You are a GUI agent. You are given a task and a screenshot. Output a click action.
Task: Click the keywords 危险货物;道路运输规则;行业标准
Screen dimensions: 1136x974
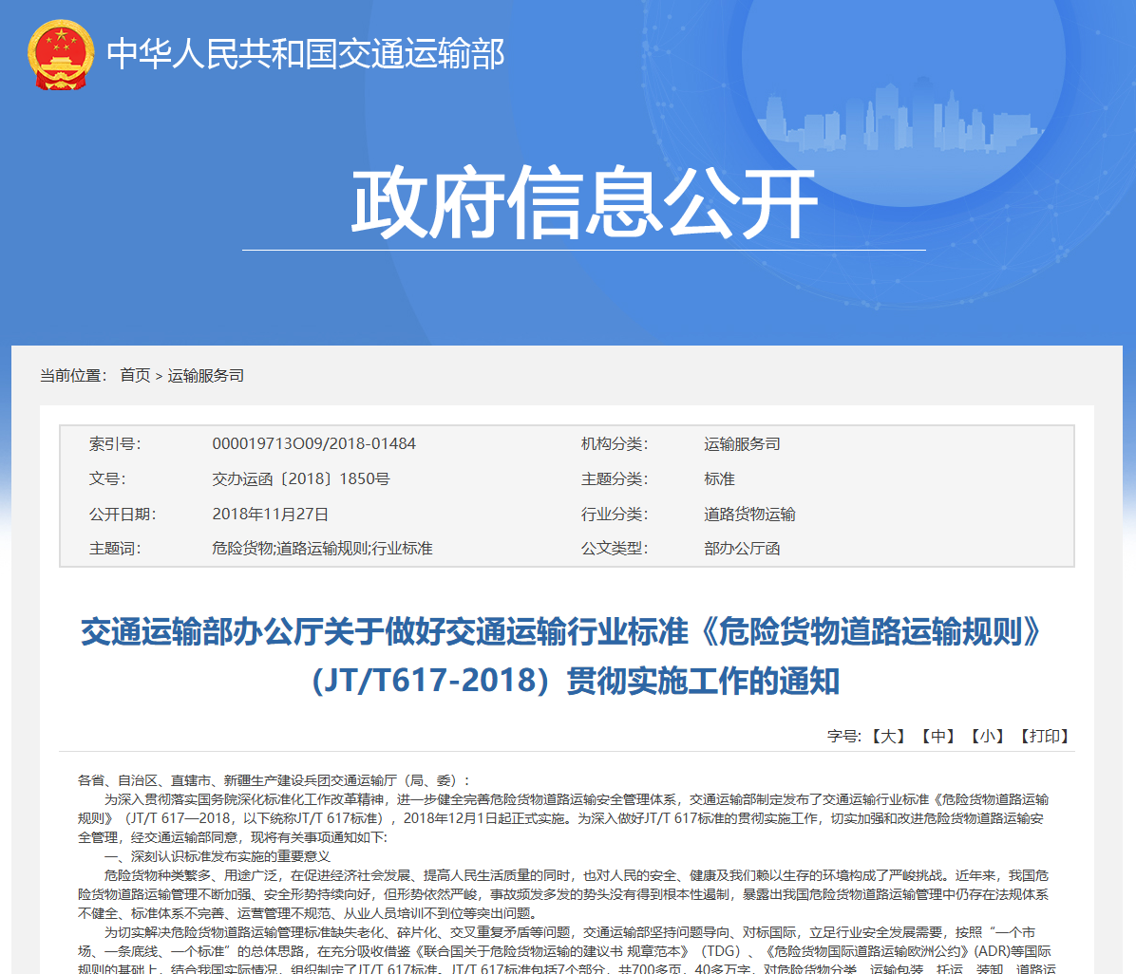point(322,549)
